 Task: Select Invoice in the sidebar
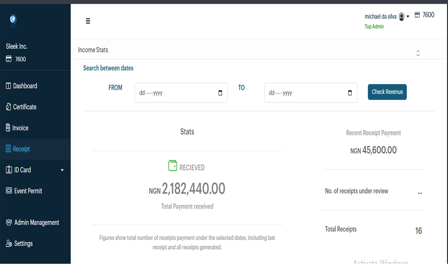20,128
